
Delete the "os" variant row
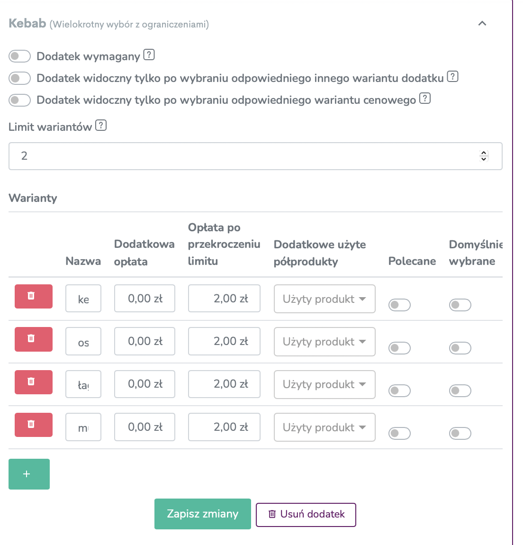click(x=33, y=339)
